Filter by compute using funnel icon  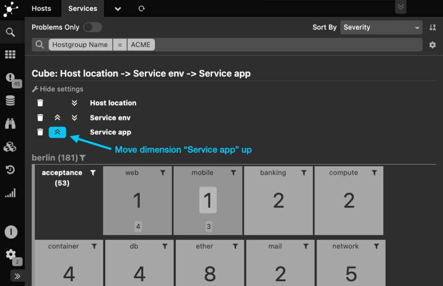pos(374,173)
